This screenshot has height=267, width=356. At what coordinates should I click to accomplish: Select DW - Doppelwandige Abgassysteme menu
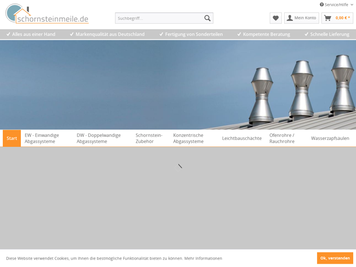(x=98, y=138)
